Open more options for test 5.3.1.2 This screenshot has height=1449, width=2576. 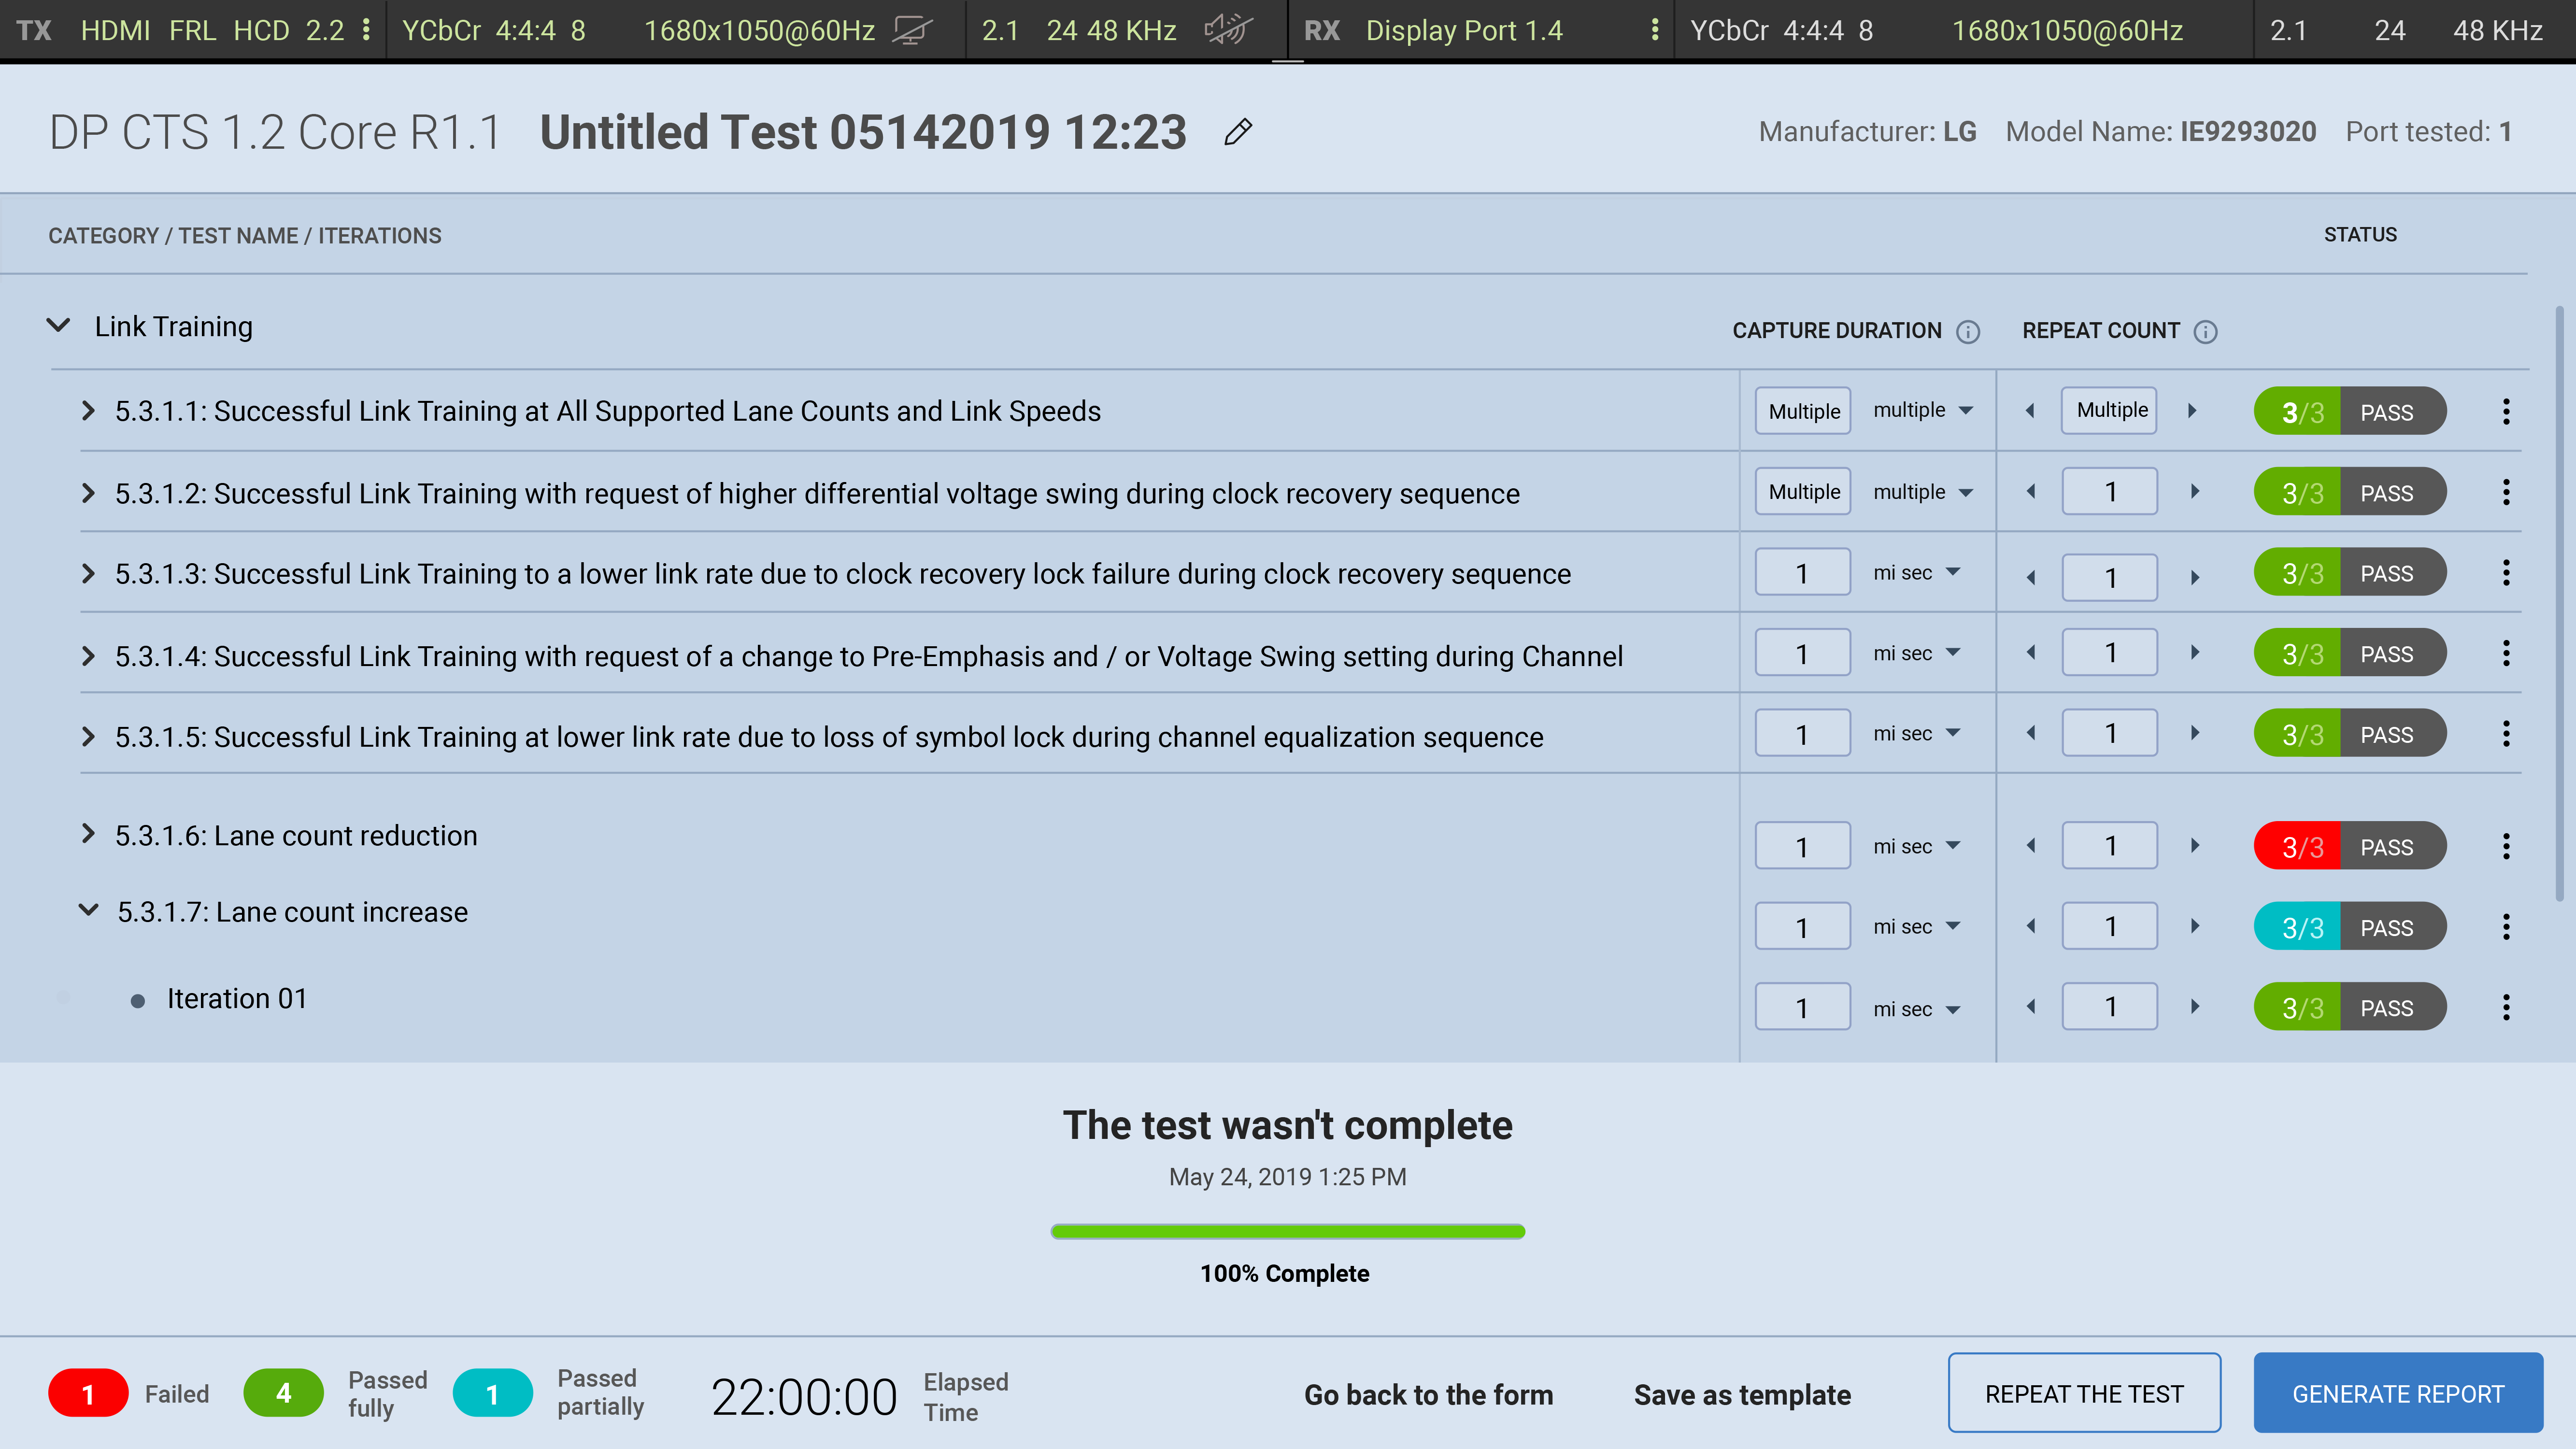(2506, 492)
